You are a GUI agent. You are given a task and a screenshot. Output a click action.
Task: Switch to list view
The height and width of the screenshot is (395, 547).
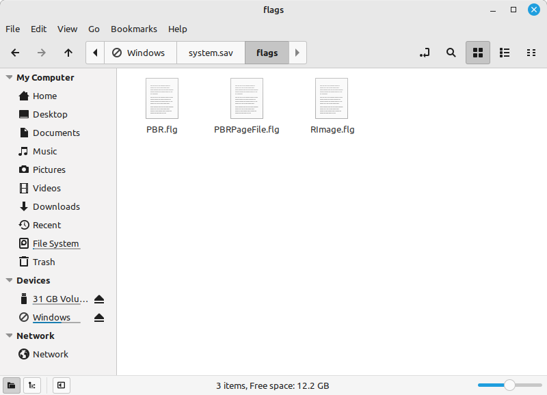point(505,53)
